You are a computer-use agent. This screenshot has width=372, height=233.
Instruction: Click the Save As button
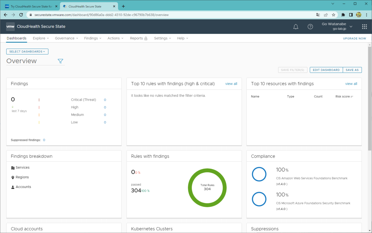click(x=352, y=70)
